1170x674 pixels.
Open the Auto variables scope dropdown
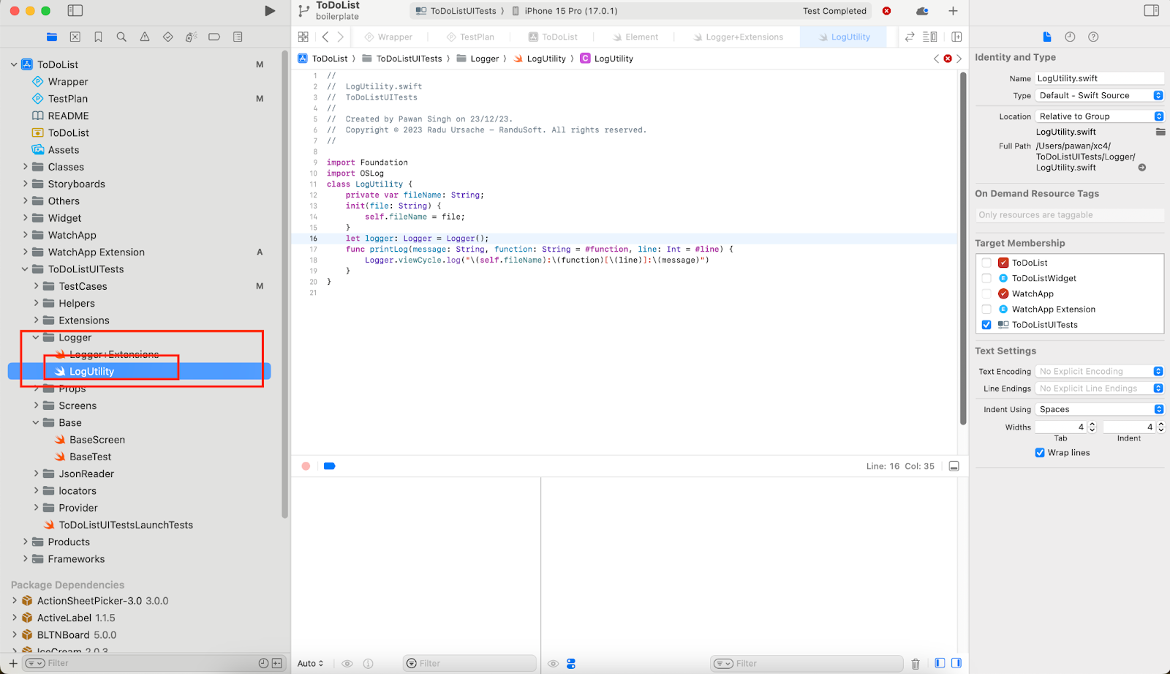click(310, 664)
